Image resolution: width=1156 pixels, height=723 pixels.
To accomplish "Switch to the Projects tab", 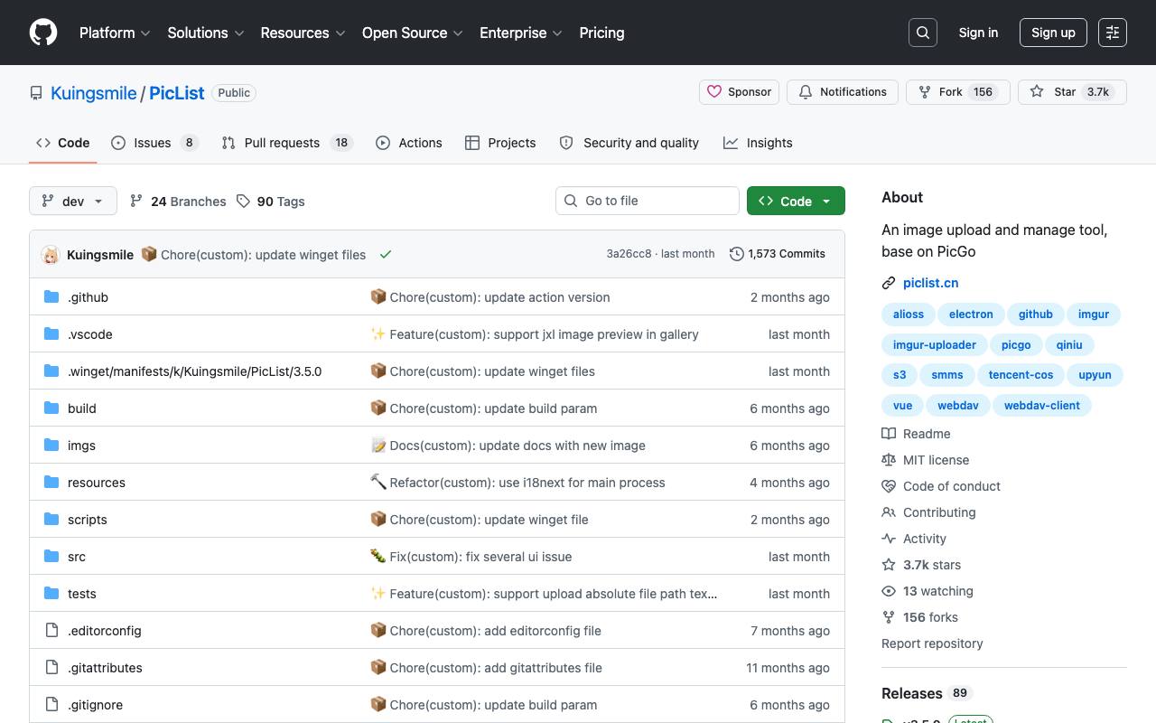I will point(500,143).
